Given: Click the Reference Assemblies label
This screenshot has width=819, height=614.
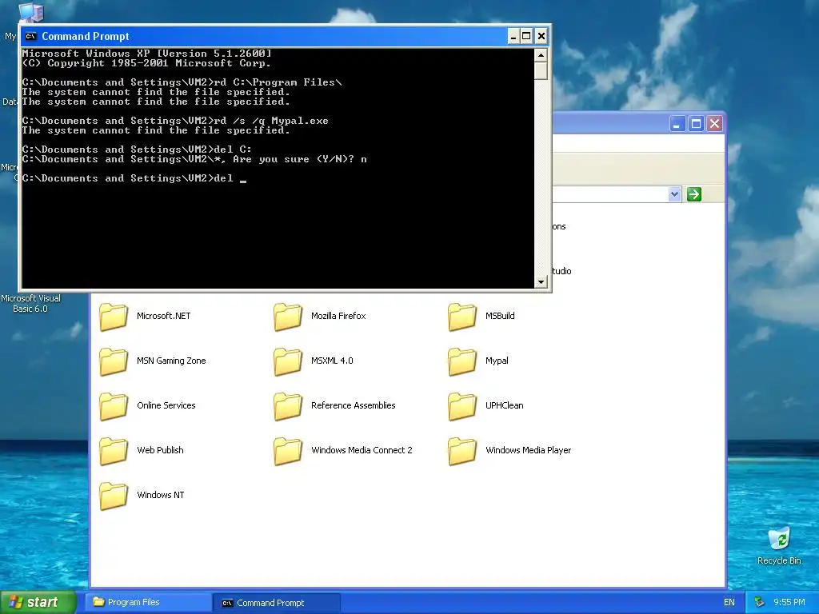Looking at the screenshot, I should pyautogui.click(x=353, y=405).
